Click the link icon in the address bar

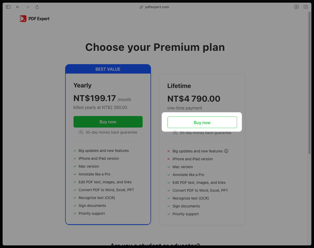[141, 7]
